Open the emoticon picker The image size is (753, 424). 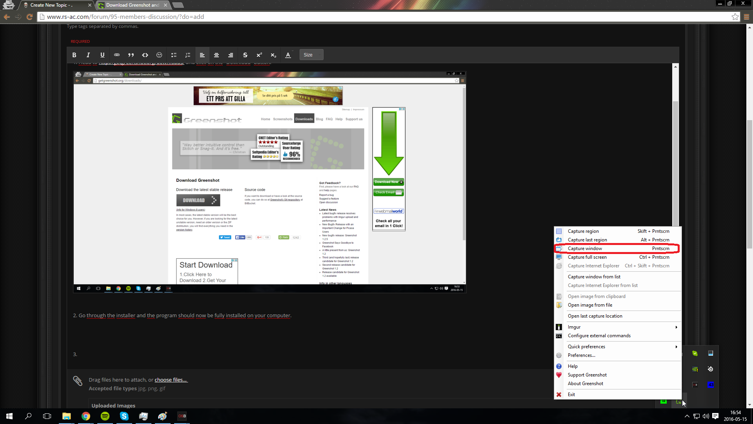(x=159, y=55)
